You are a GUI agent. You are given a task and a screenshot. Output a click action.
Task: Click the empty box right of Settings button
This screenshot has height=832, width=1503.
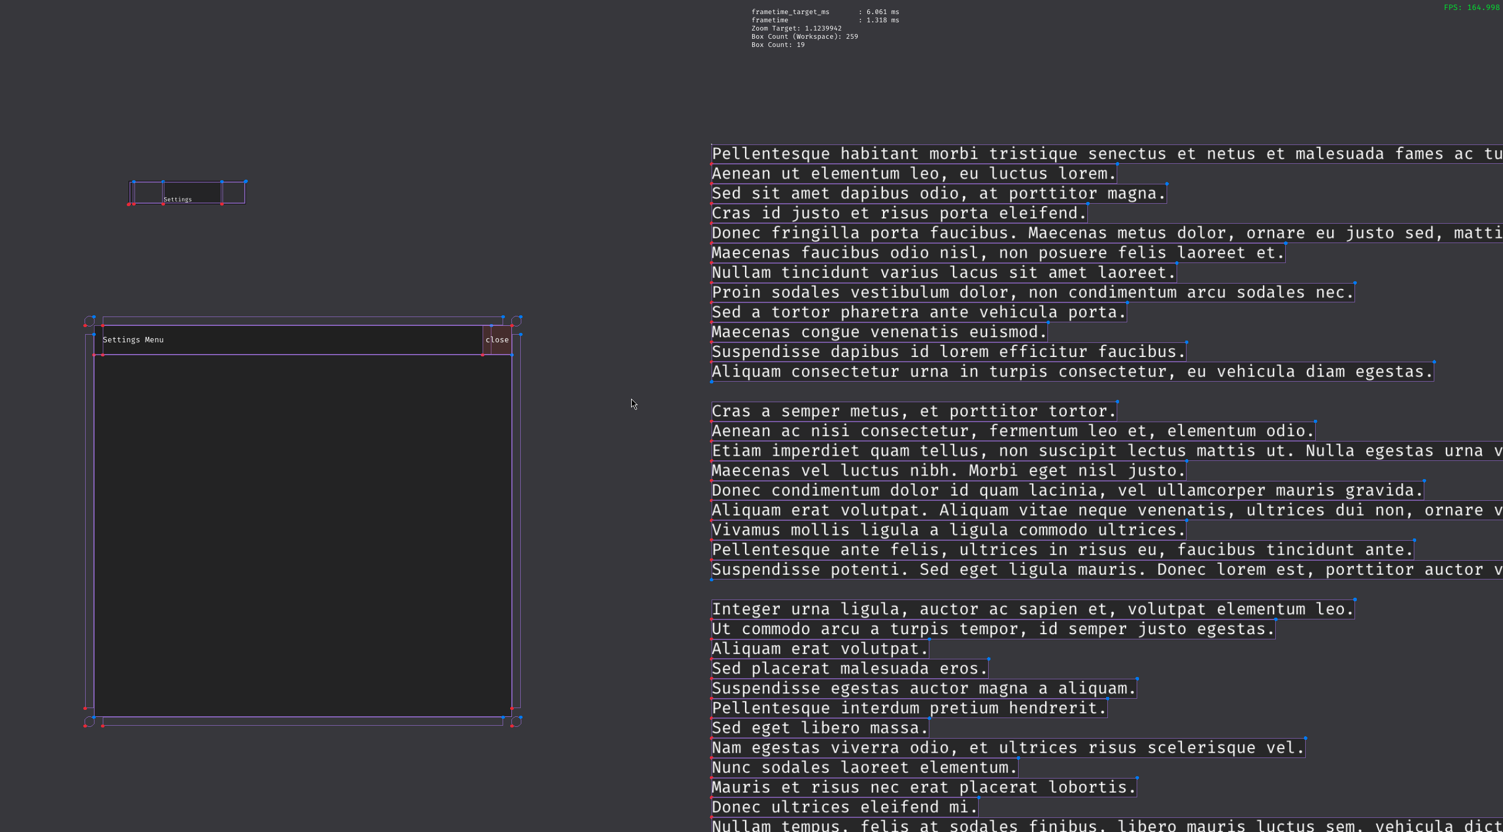[x=233, y=193]
